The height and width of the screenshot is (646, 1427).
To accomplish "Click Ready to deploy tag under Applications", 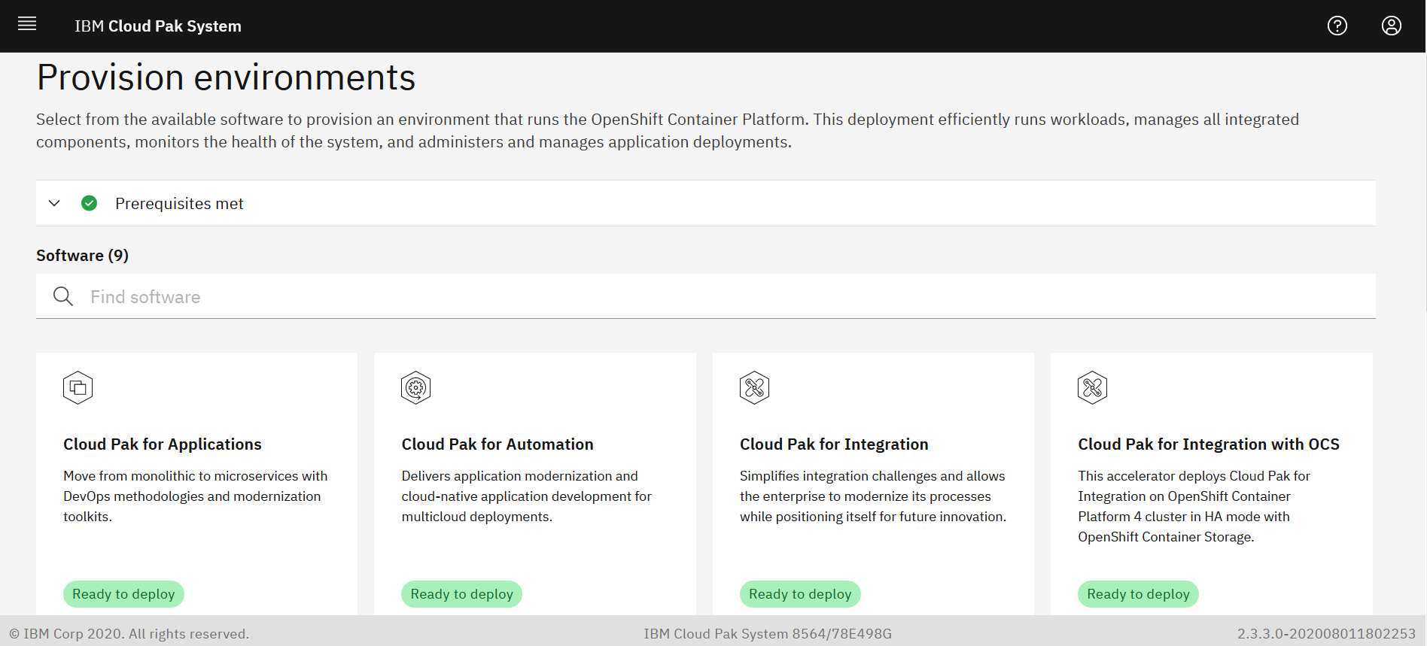I will tap(123, 594).
